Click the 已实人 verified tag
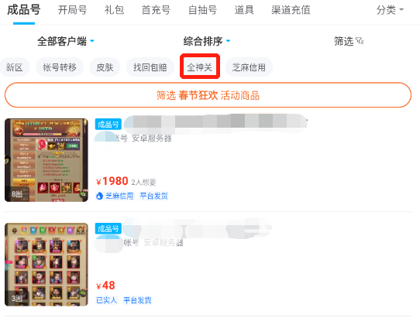This screenshot has height=318, width=420. click(106, 300)
